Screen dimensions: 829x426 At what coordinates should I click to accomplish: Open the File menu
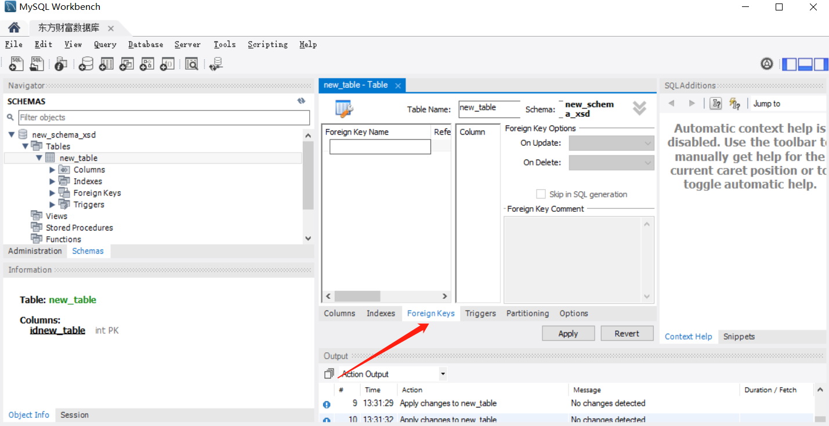[13, 44]
